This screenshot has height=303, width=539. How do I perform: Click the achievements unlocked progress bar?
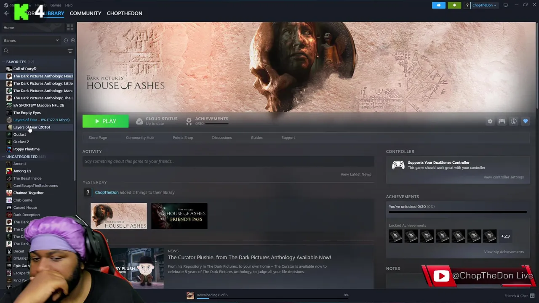[x=458, y=213]
